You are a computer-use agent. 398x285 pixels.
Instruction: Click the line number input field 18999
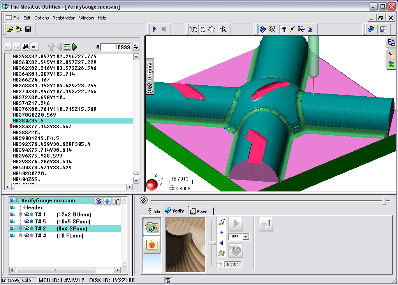pos(116,47)
